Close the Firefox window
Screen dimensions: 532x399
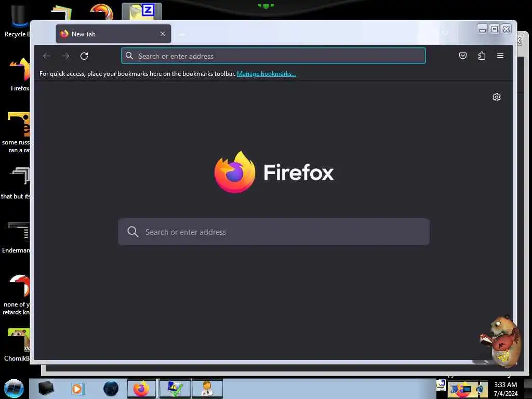tap(506, 30)
